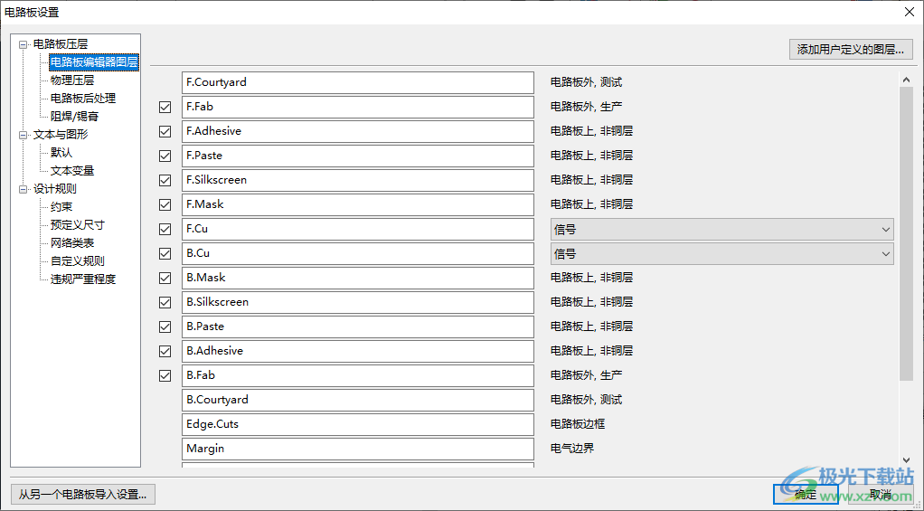Screen dimensions: 924x511
Task: Toggle the F.Cu layer checkbox
Action: (165, 230)
